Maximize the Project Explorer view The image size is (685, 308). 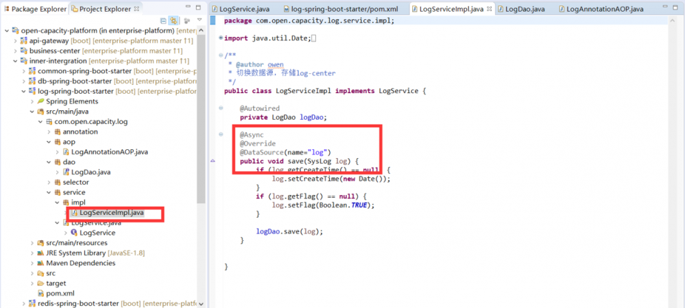[198, 8]
